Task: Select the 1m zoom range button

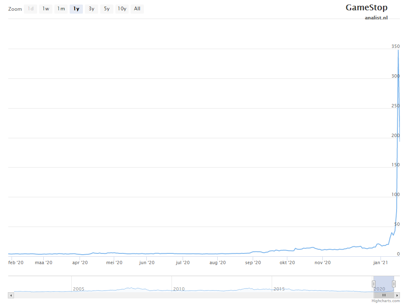Action: pos(61,9)
